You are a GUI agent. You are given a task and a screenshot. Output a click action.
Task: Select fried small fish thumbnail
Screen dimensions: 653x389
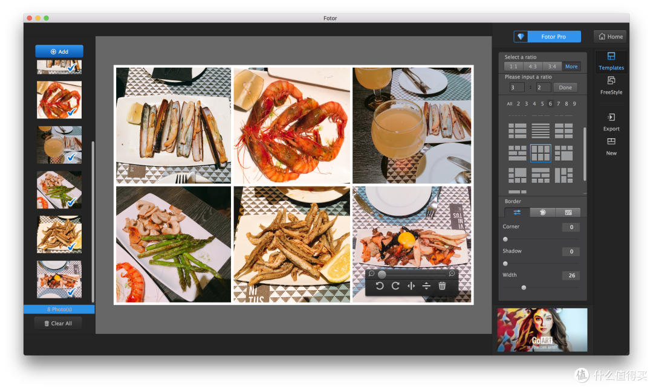tap(59, 234)
